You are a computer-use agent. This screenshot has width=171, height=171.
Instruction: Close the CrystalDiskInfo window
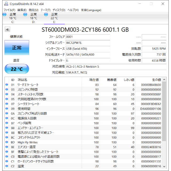pyautogui.click(x=163, y=4)
